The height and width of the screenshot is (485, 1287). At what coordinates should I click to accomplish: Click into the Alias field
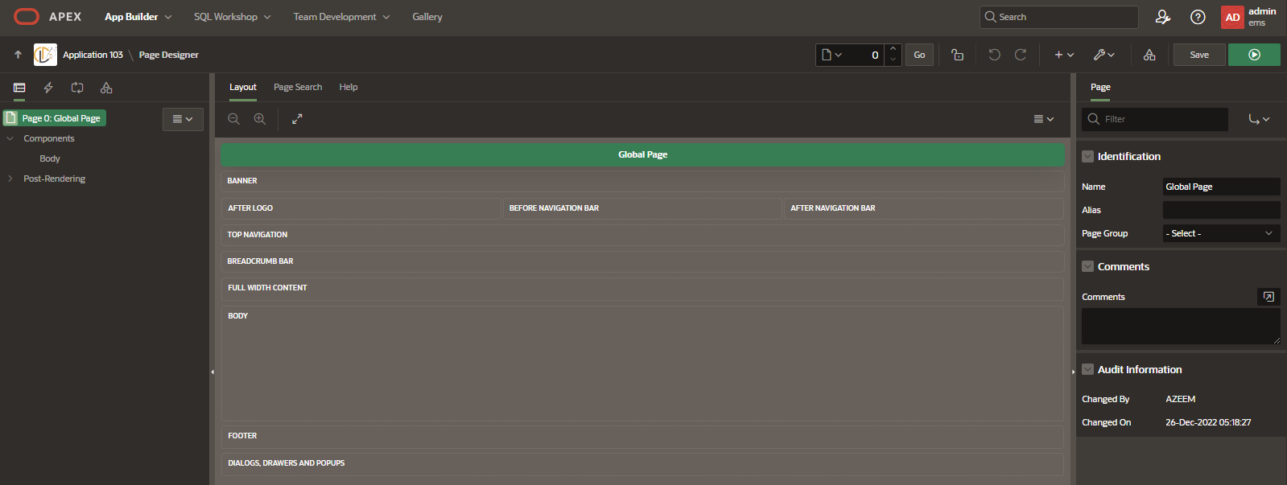click(x=1221, y=210)
